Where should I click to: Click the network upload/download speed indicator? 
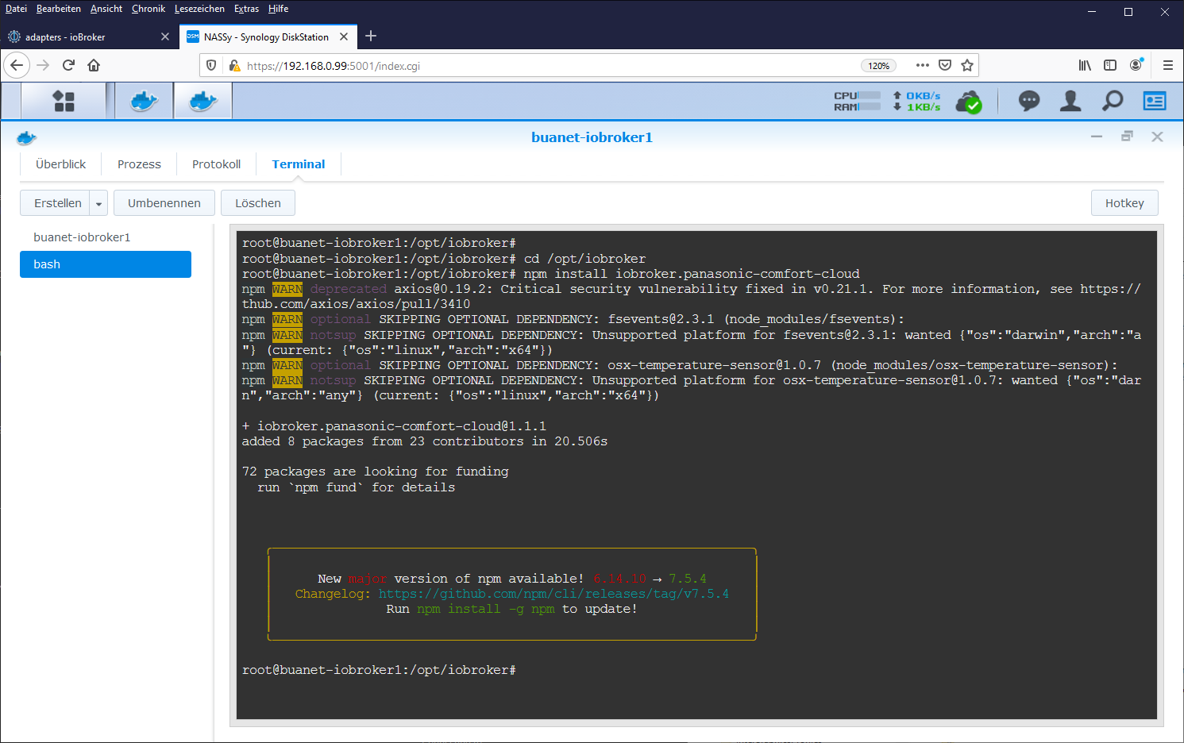(x=916, y=101)
